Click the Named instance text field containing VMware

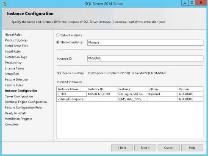[x=145, y=43]
